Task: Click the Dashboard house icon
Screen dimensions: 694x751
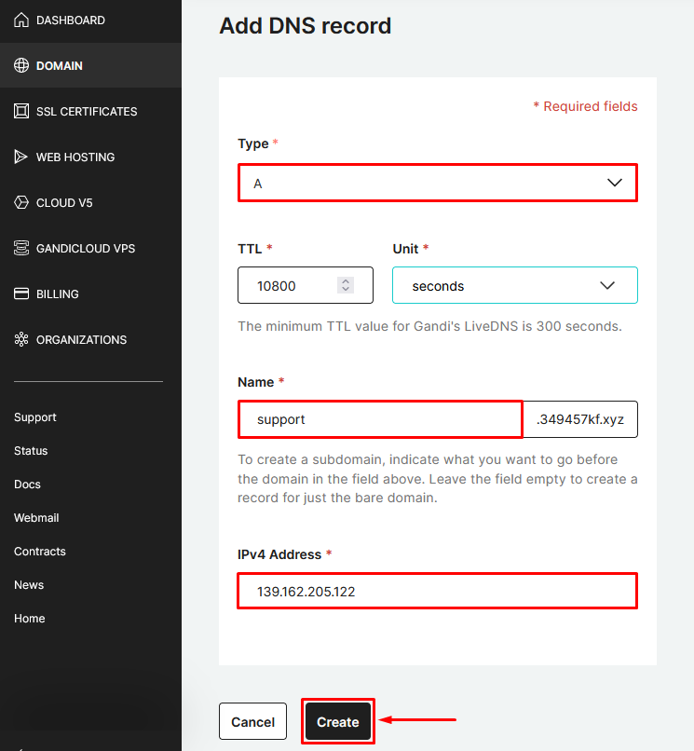Action: point(21,20)
